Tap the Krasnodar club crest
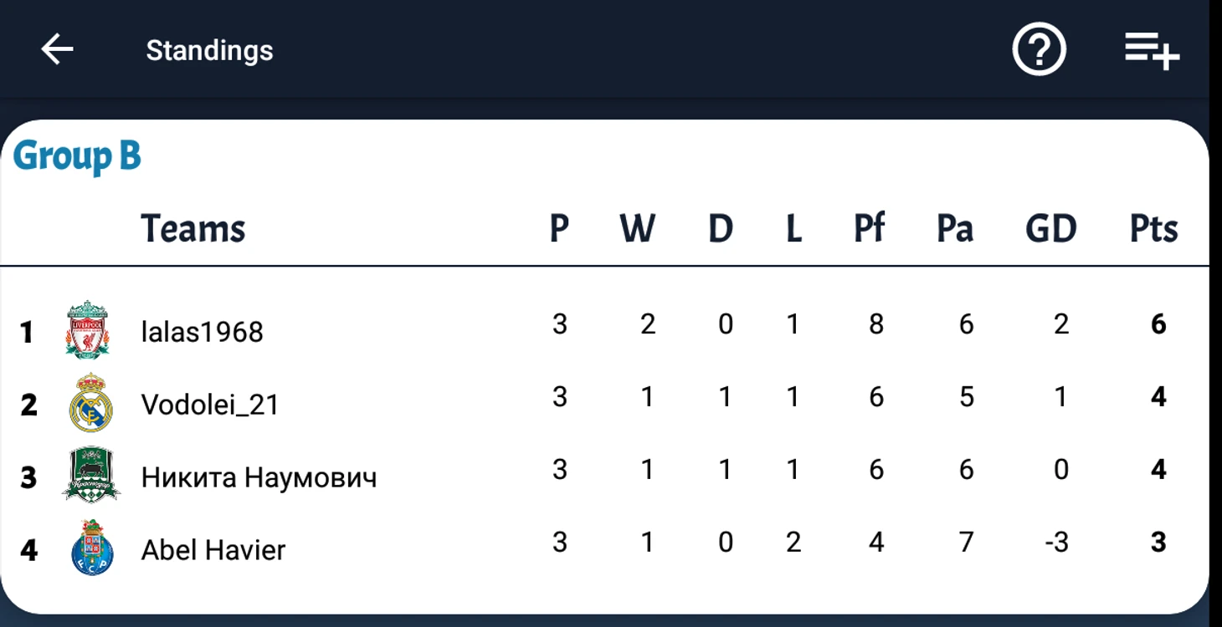Screen dimensions: 1222x627 point(91,476)
